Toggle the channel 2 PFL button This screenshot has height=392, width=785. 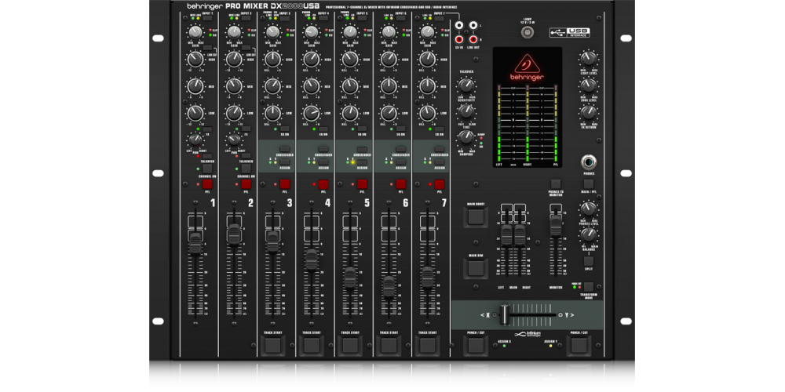tap(246, 184)
